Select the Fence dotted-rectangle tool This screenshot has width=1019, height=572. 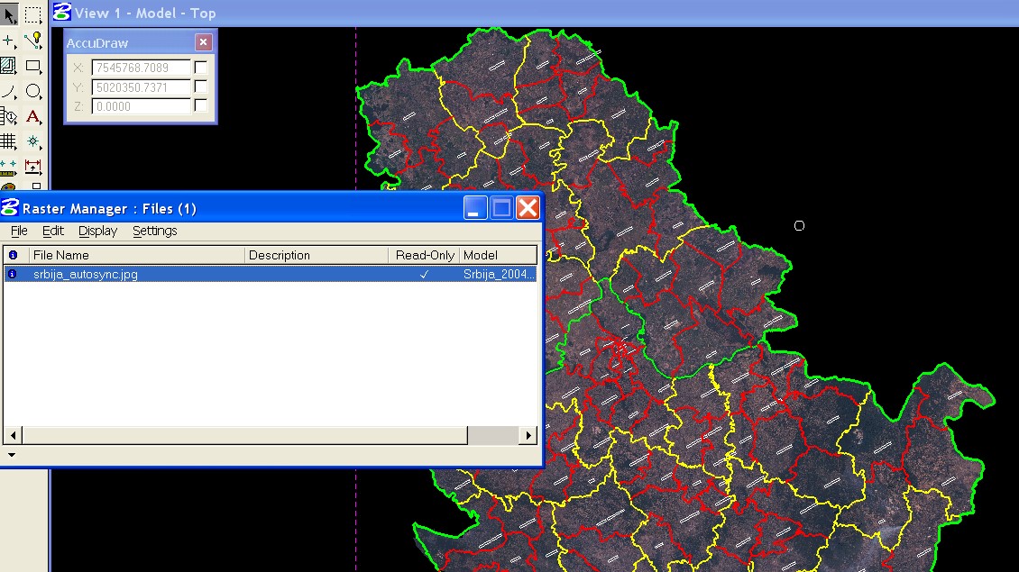point(32,14)
